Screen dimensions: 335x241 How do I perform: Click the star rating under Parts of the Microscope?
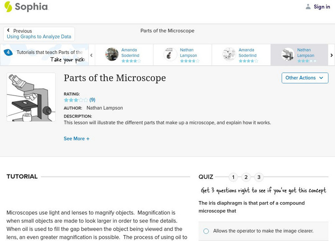pos(75,100)
